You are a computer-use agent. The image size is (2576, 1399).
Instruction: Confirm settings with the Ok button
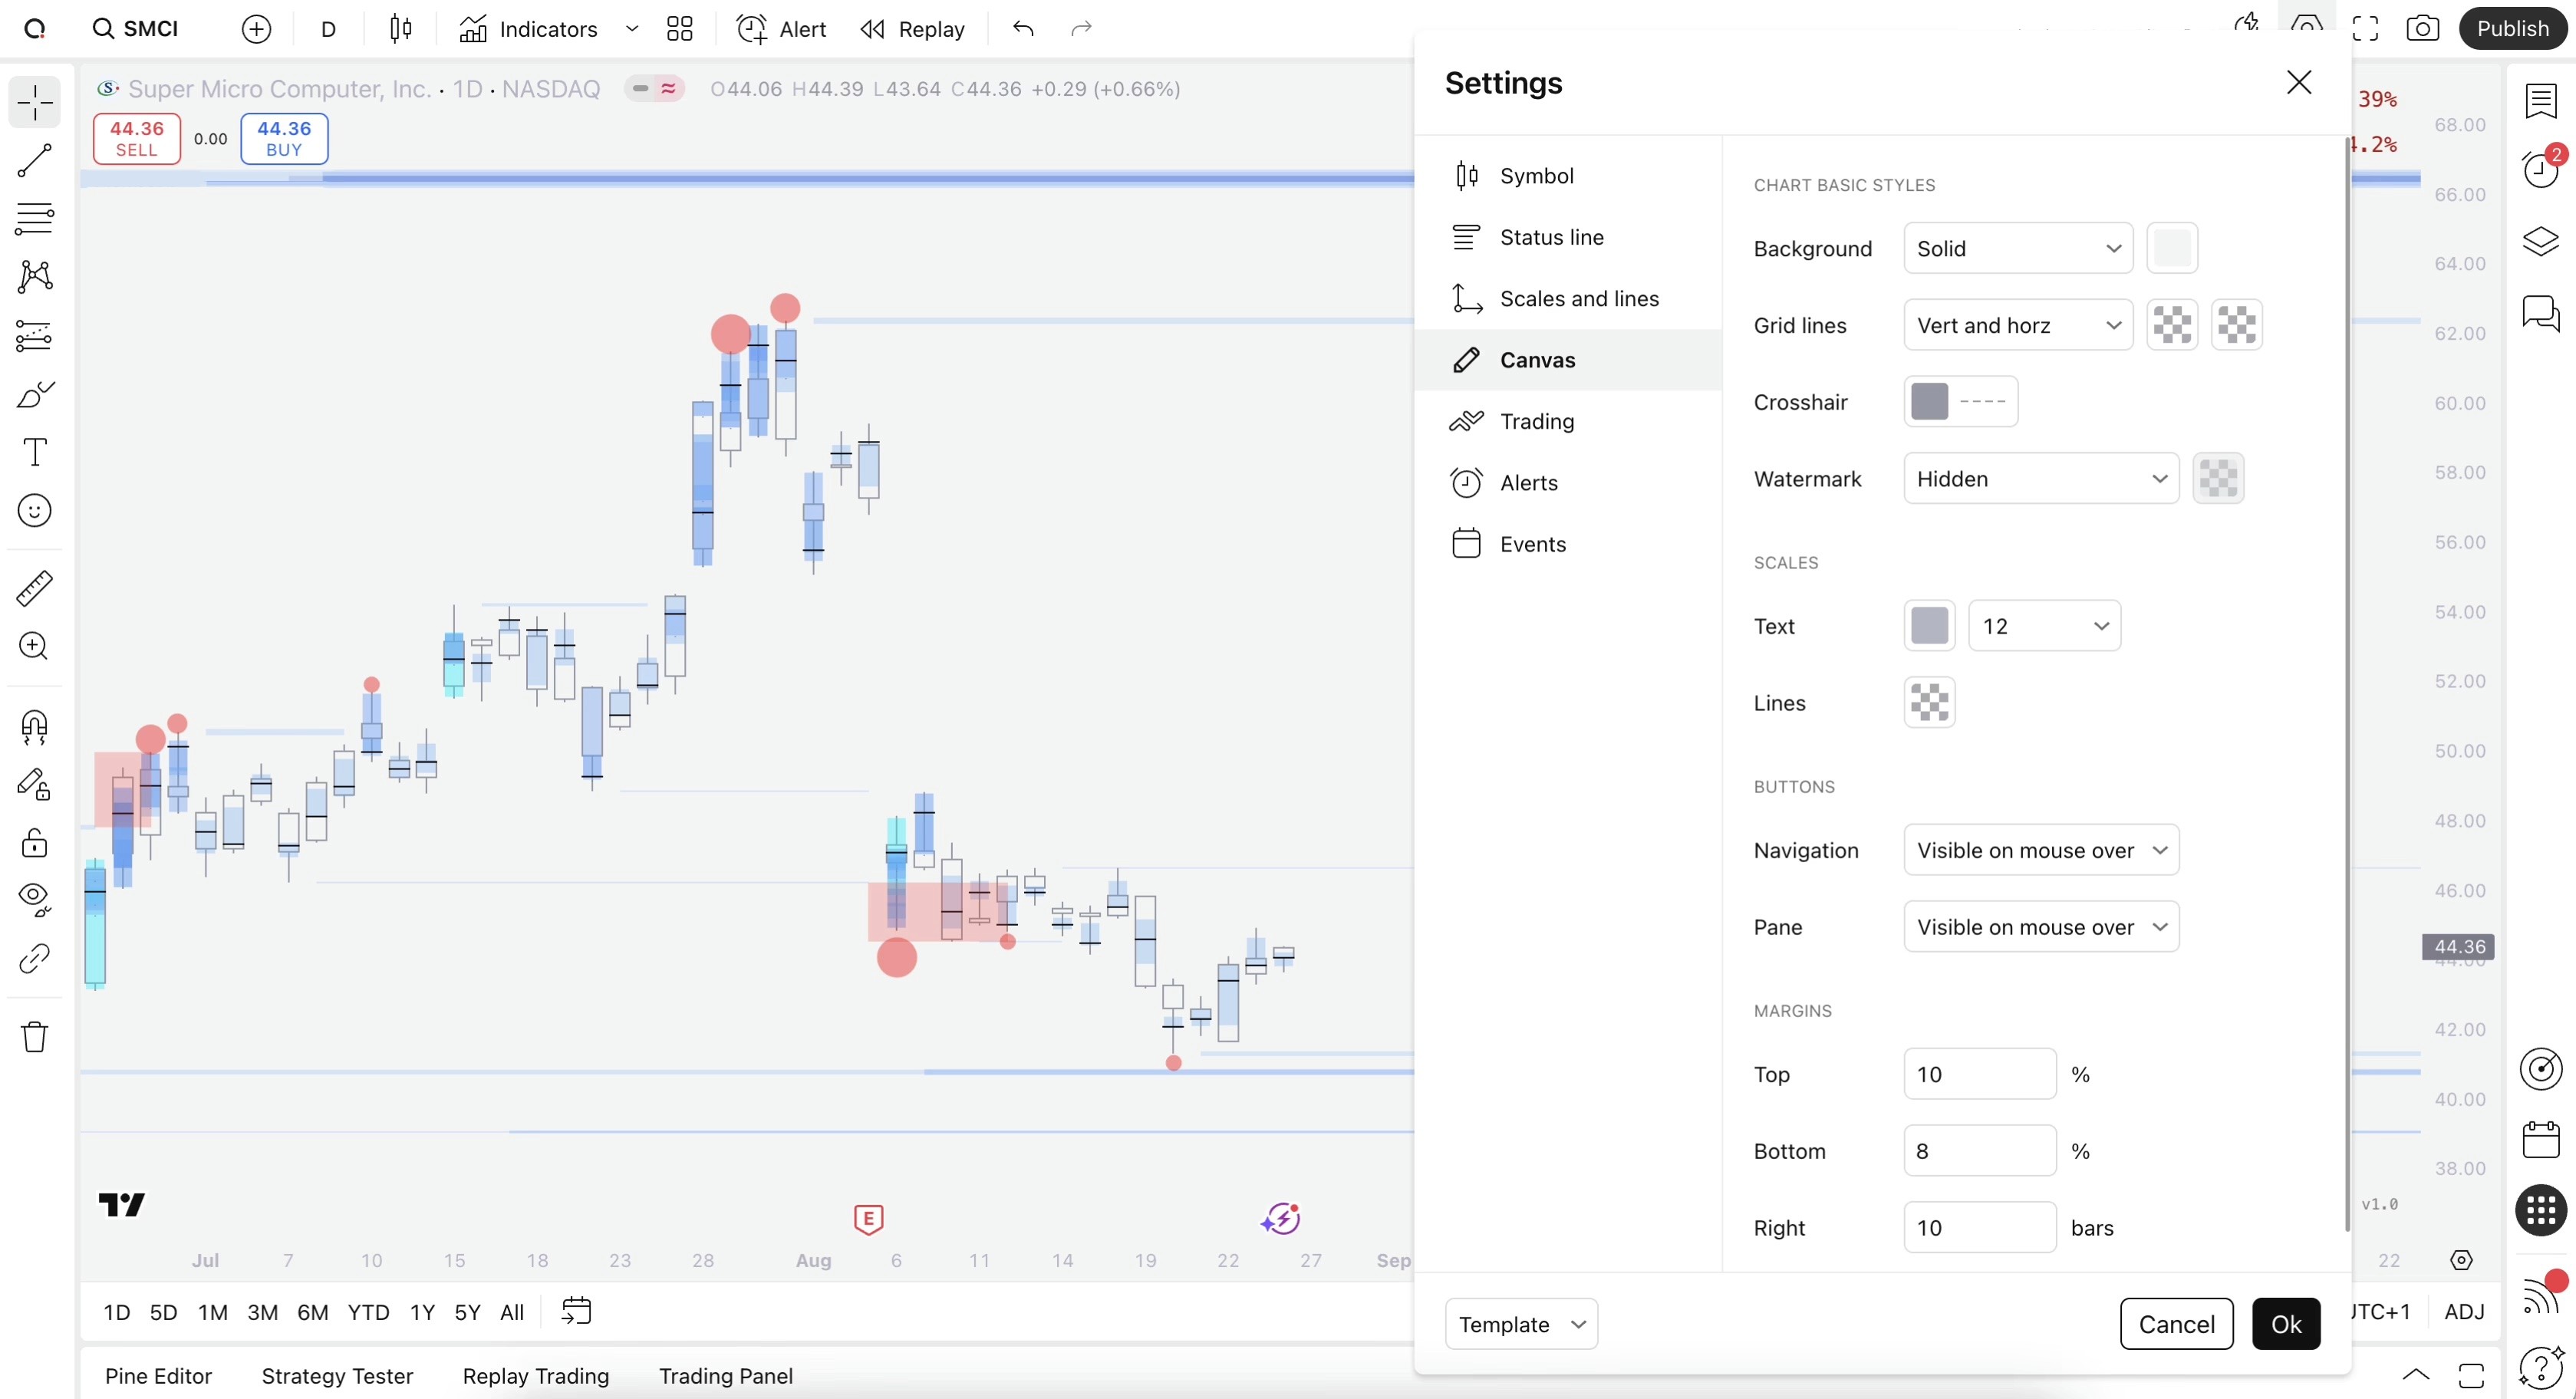point(2287,1323)
